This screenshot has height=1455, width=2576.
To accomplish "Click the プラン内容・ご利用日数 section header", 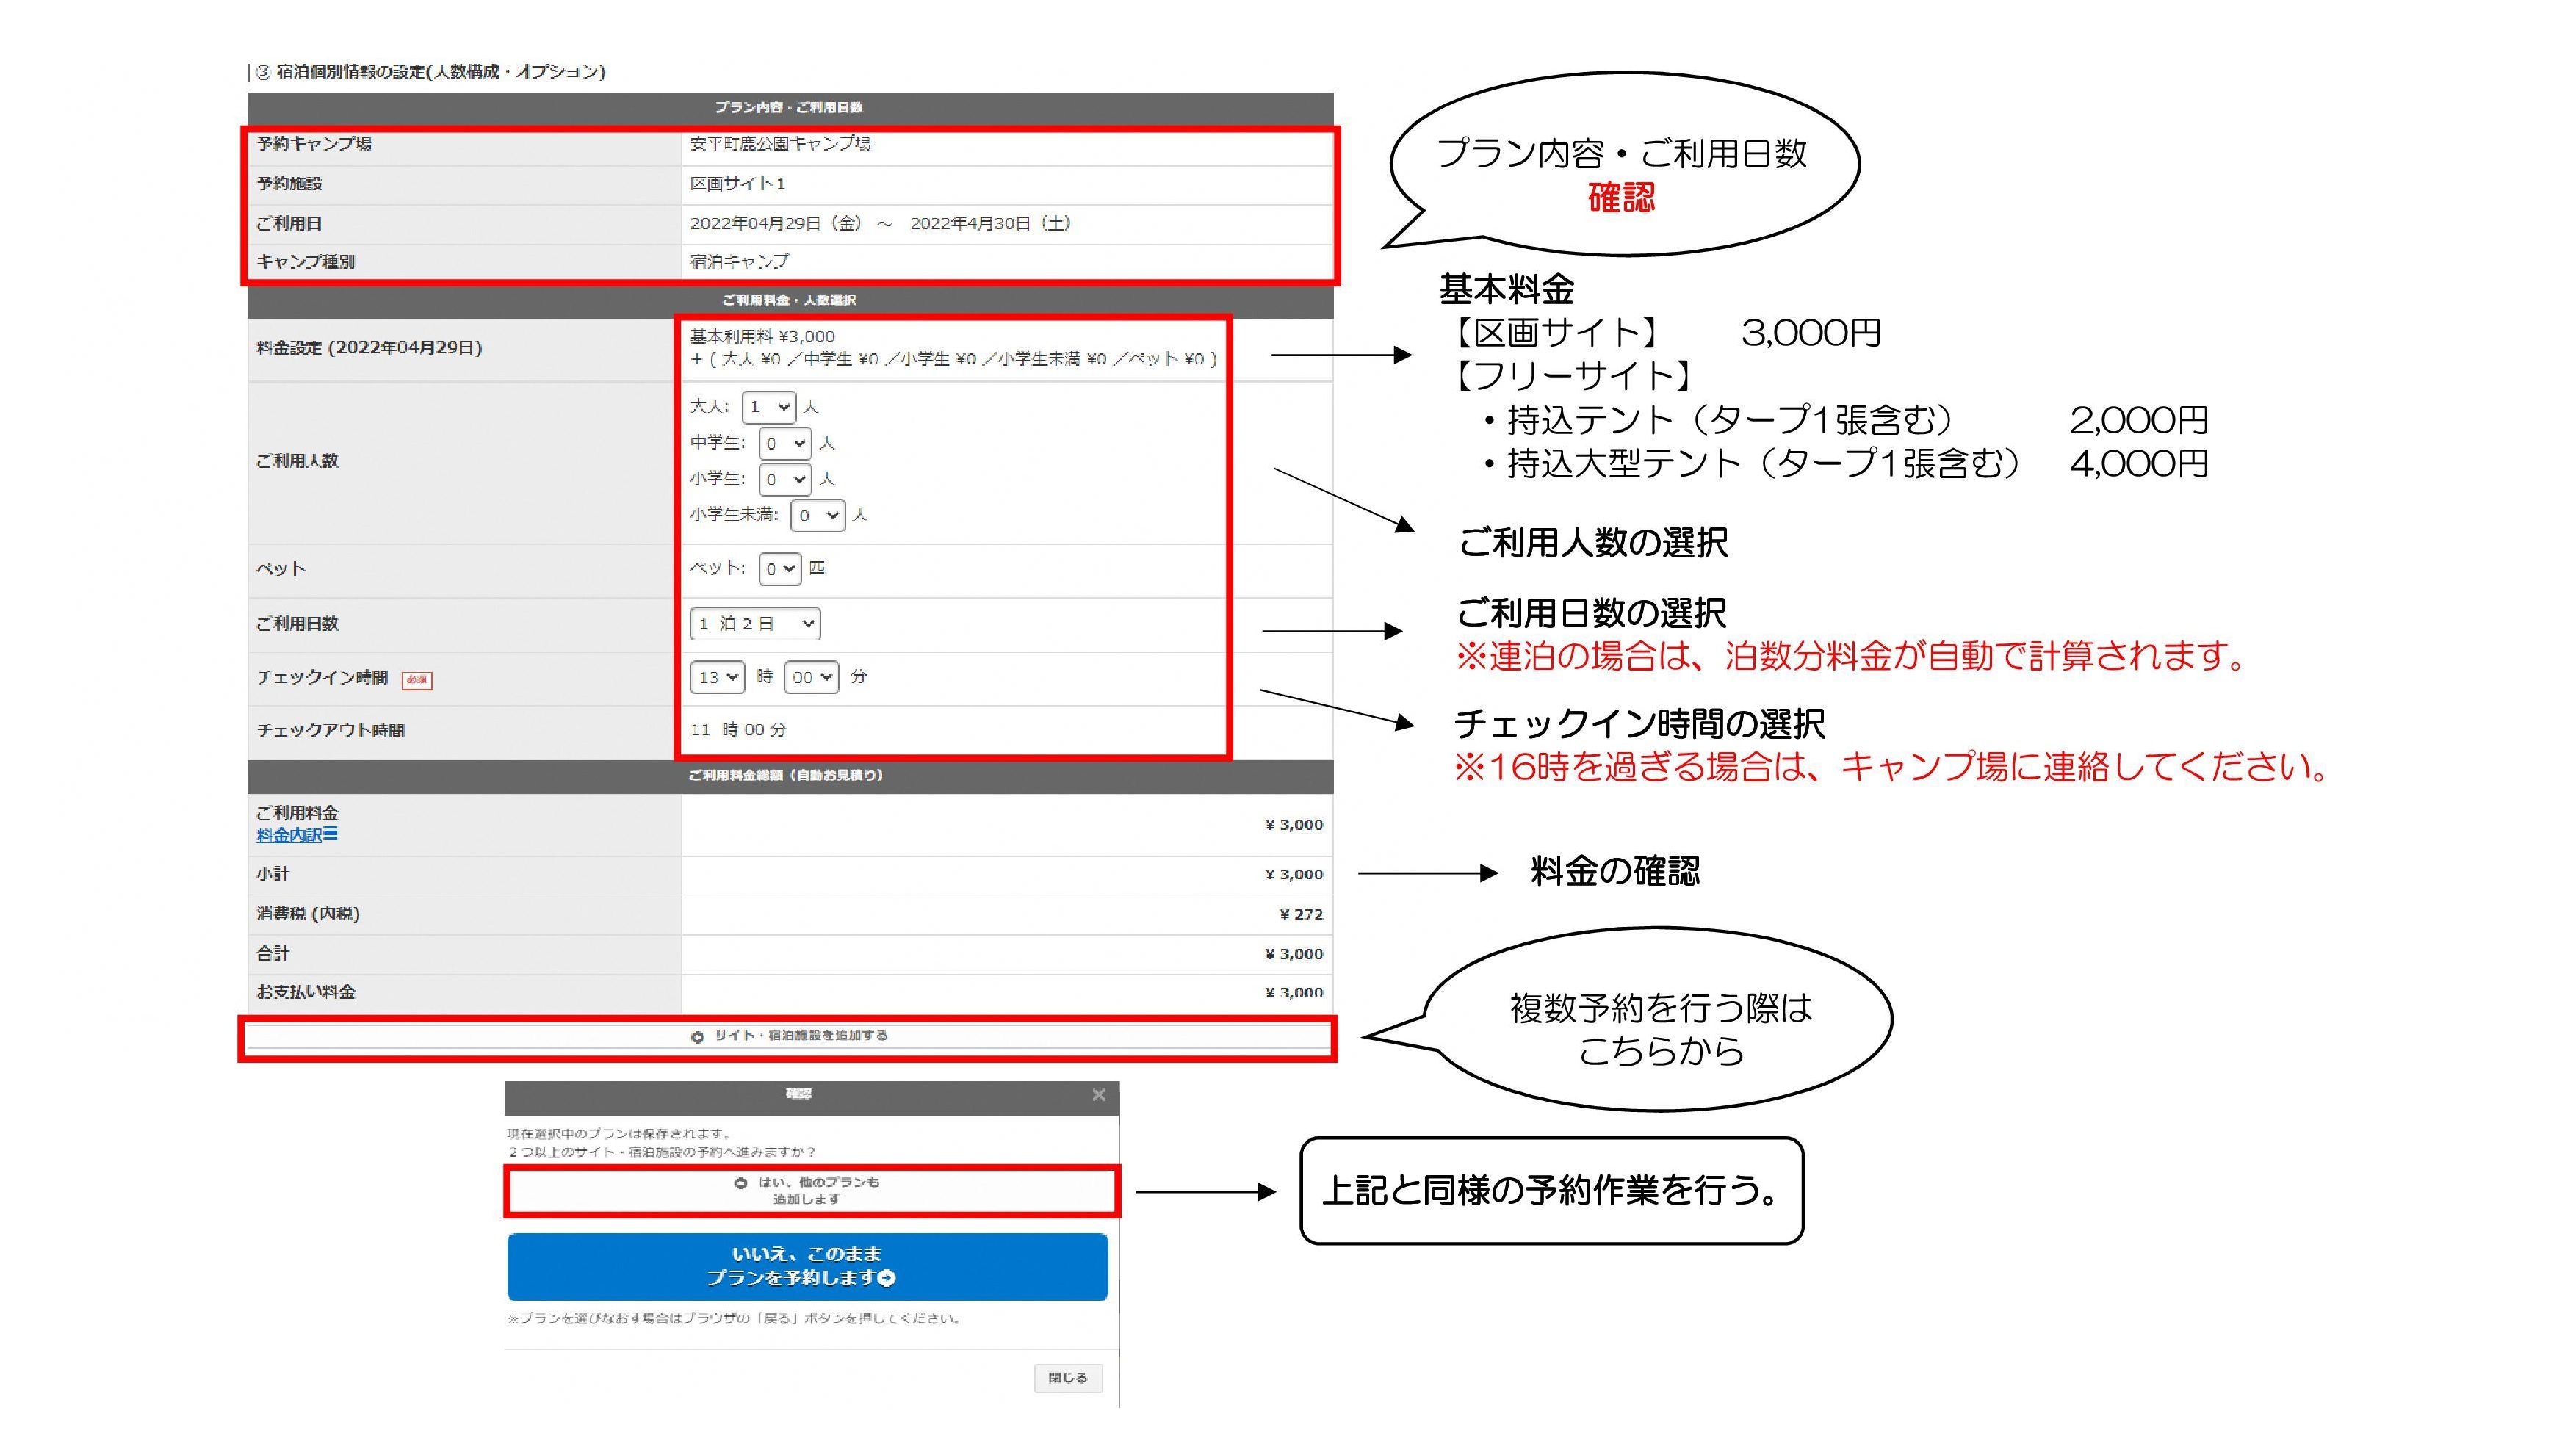I will [790, 108].
